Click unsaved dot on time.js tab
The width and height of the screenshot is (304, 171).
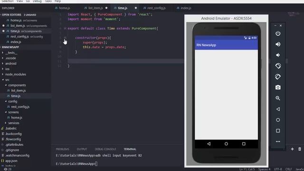tap(136, 8)
